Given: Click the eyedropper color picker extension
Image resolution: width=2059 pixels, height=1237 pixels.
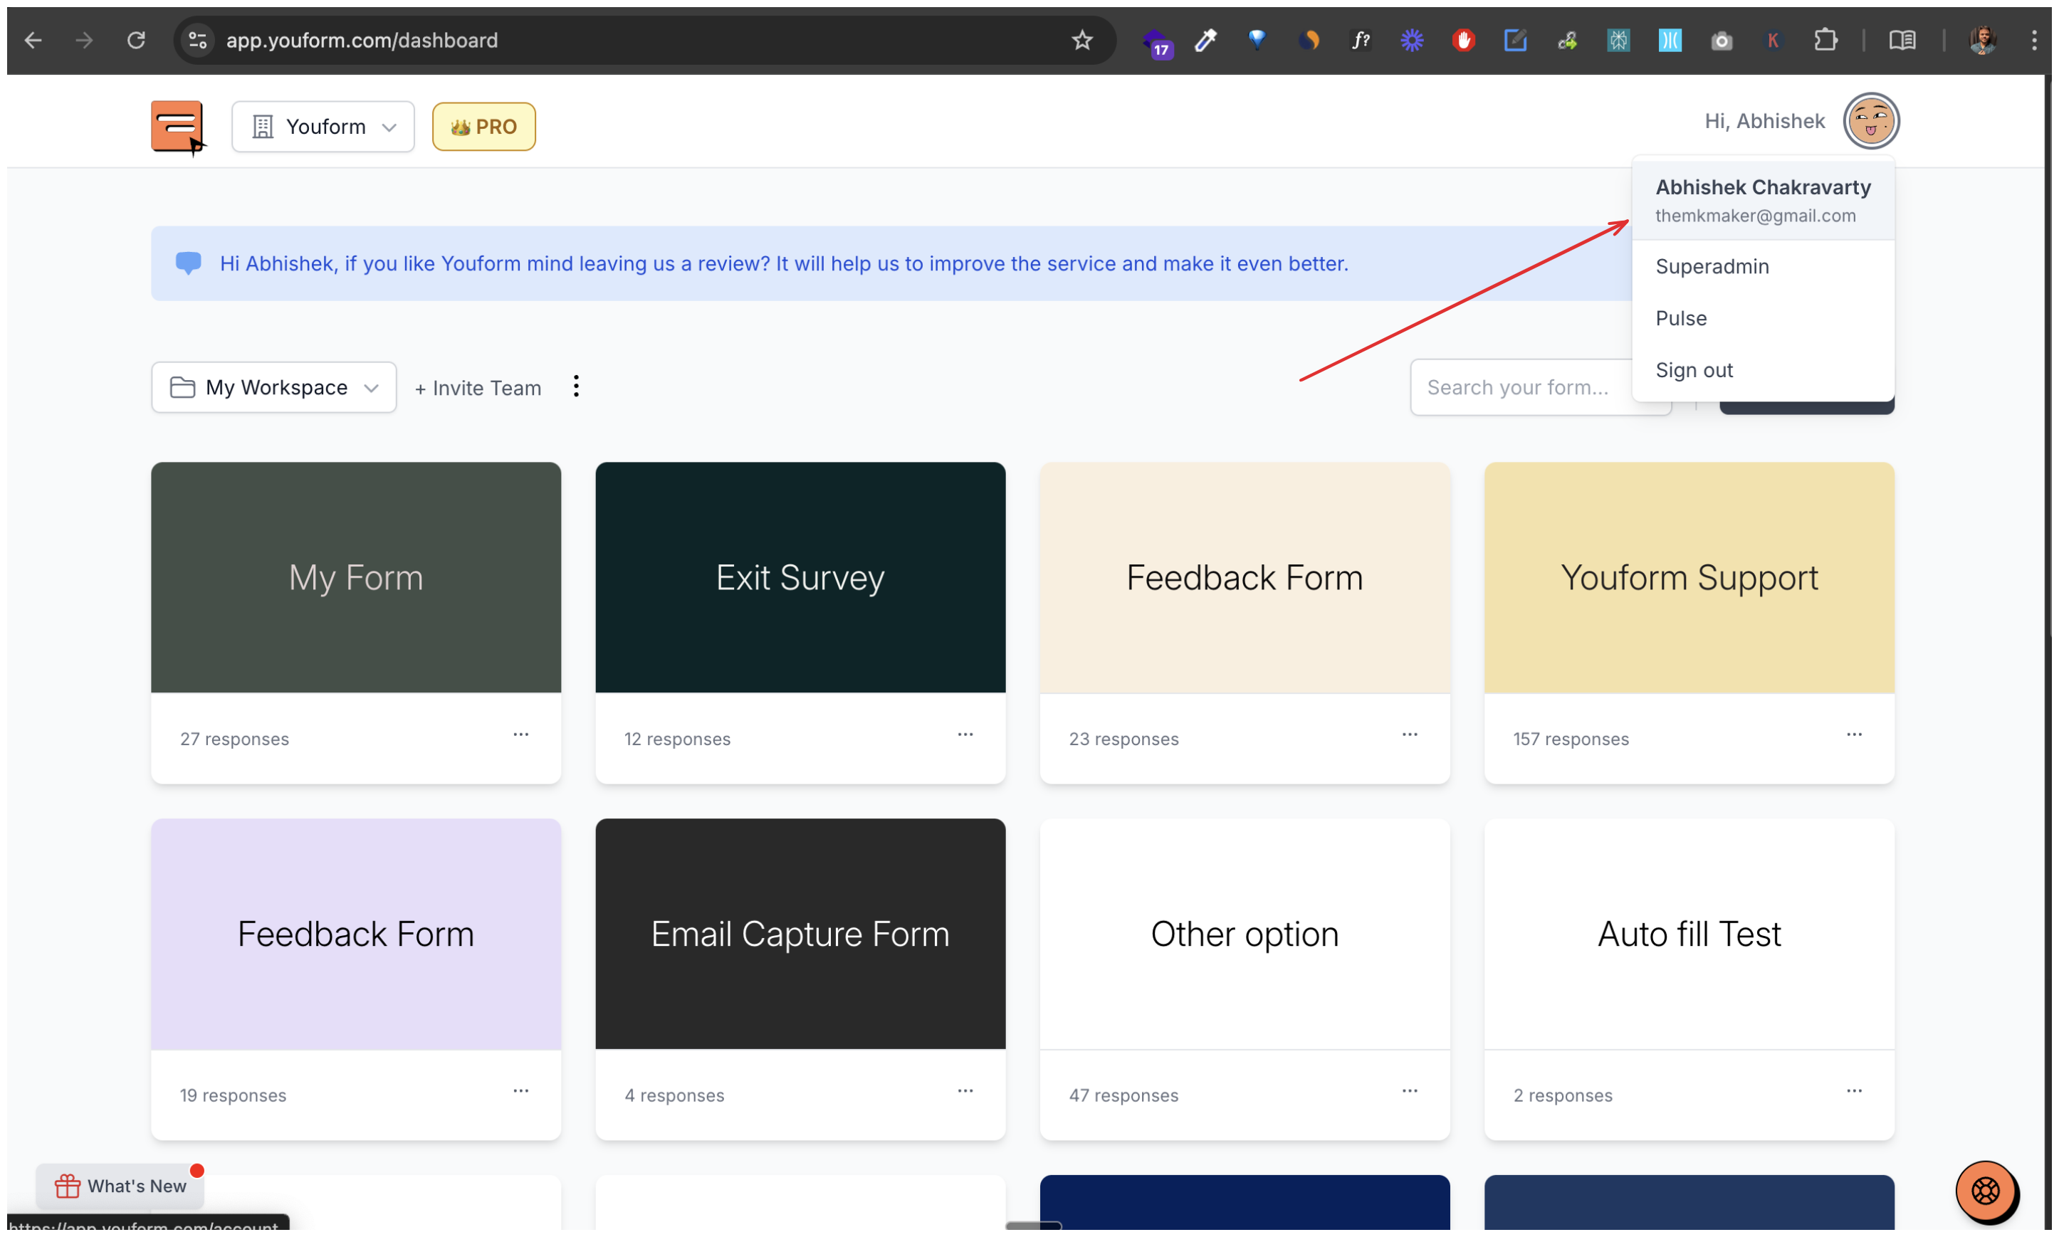Looking at the screenshot, I should pos(1205,40).
